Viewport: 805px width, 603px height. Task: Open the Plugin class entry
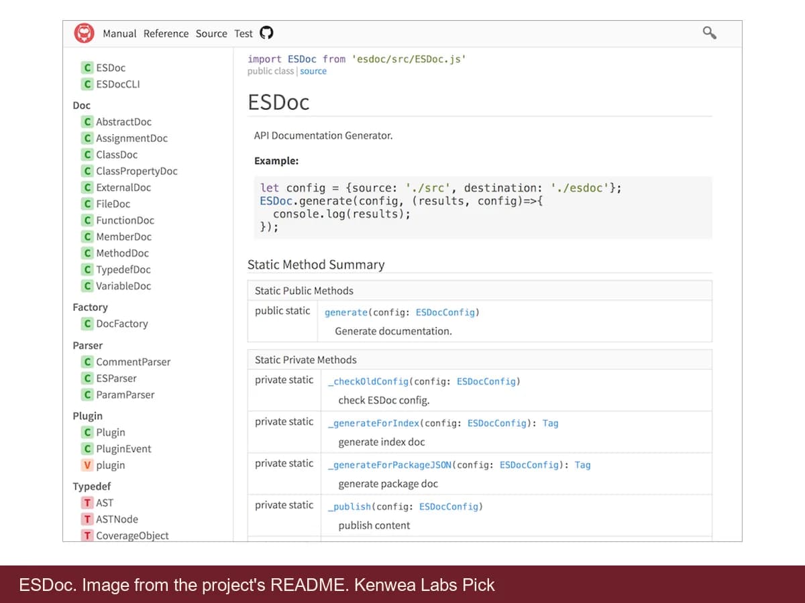pos(111,433)
